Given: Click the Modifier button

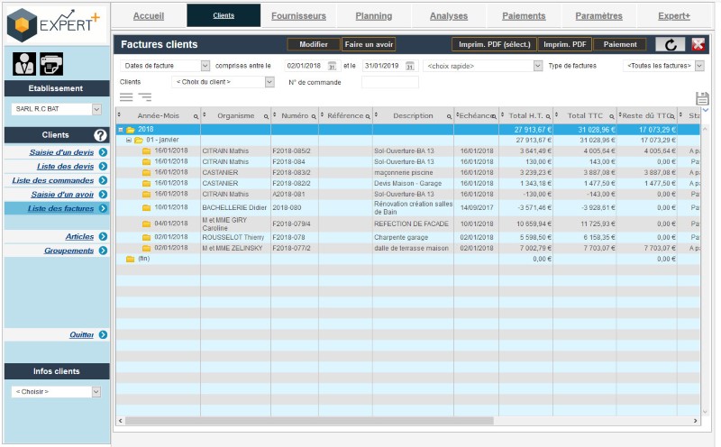Looking at the screenshot, I should 314,44.
